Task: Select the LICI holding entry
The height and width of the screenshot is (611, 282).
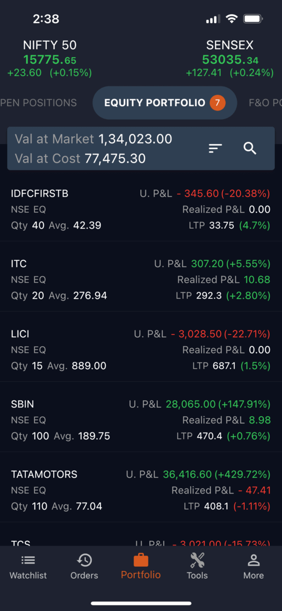Action: pos(141,350)
